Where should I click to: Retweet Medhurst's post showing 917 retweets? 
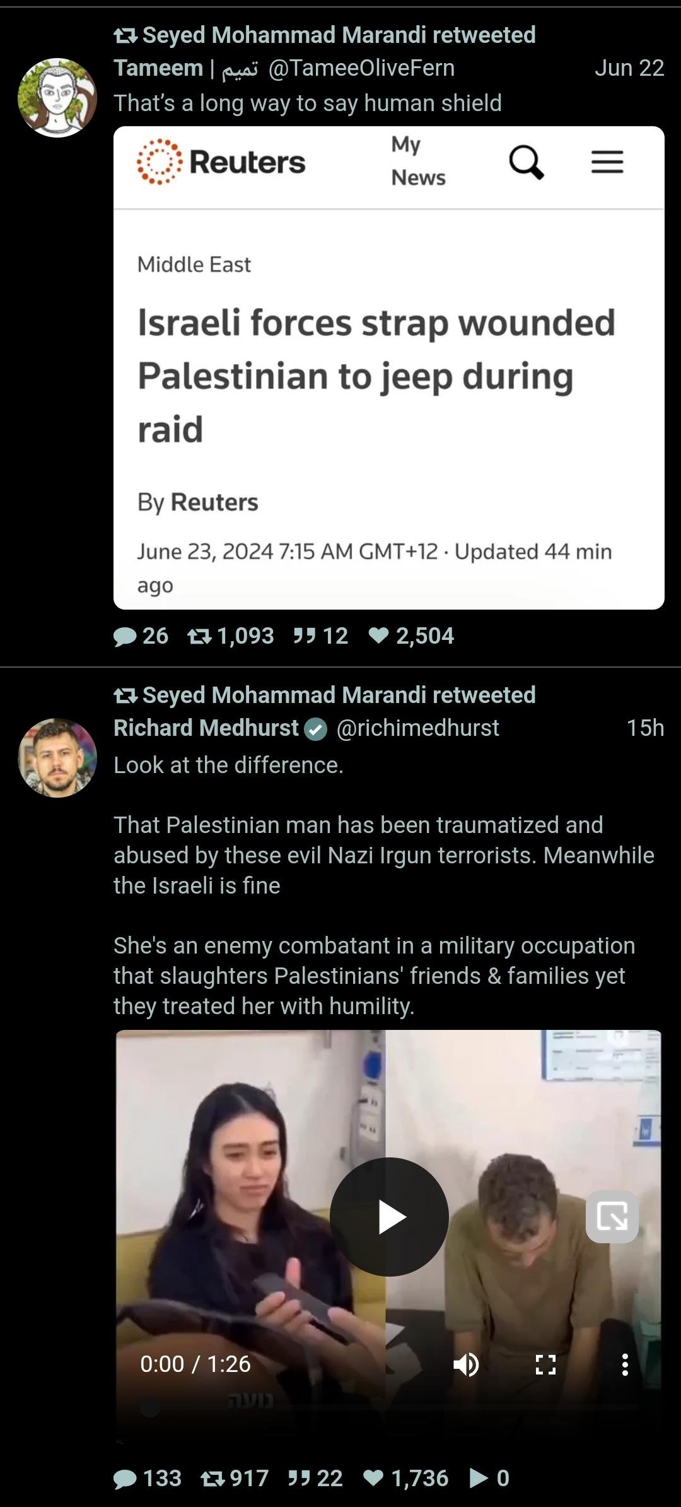(213, 1479)
